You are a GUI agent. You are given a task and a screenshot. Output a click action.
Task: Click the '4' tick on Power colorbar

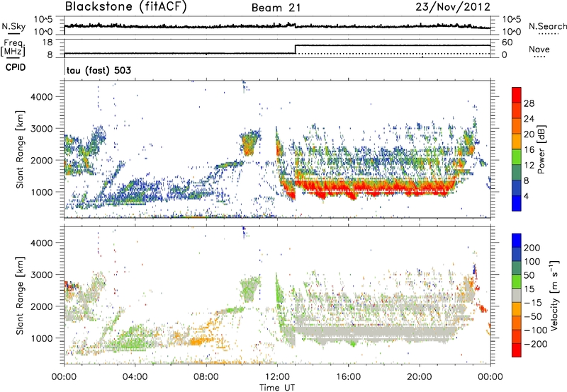point(527,197)
